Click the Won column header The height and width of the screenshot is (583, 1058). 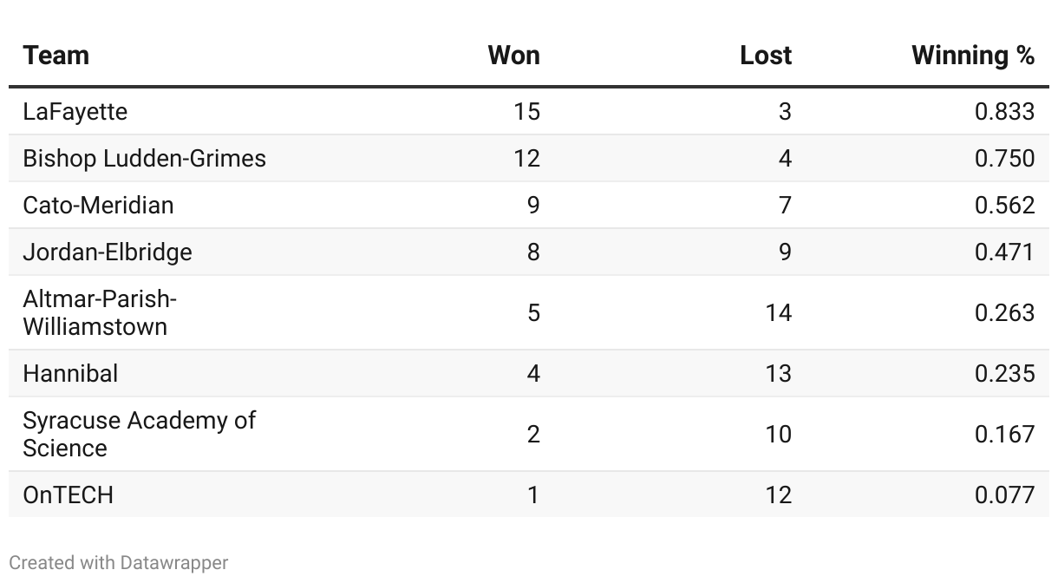(x=513, y=56)
